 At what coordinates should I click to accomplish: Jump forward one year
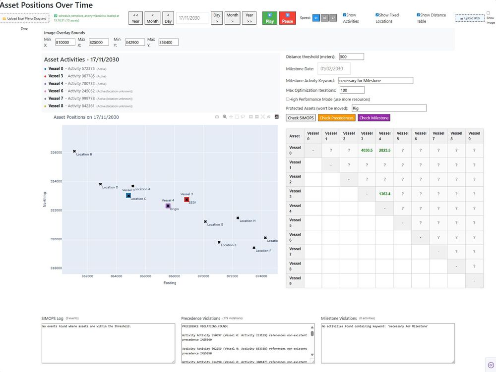(249, 18)
